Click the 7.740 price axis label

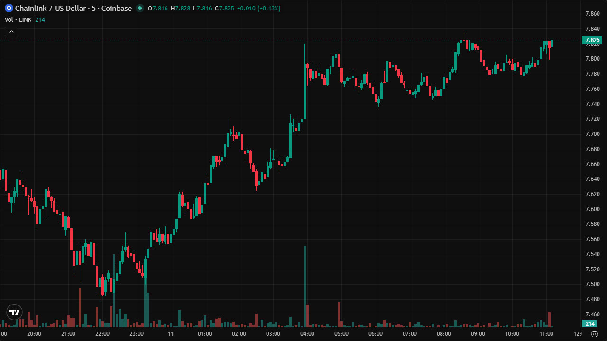pos(592,104)
